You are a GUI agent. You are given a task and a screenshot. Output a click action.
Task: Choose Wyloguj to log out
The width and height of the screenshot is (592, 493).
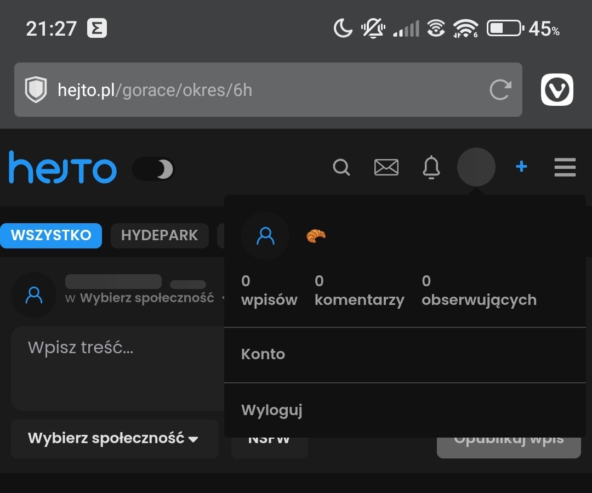pos(272,410)
